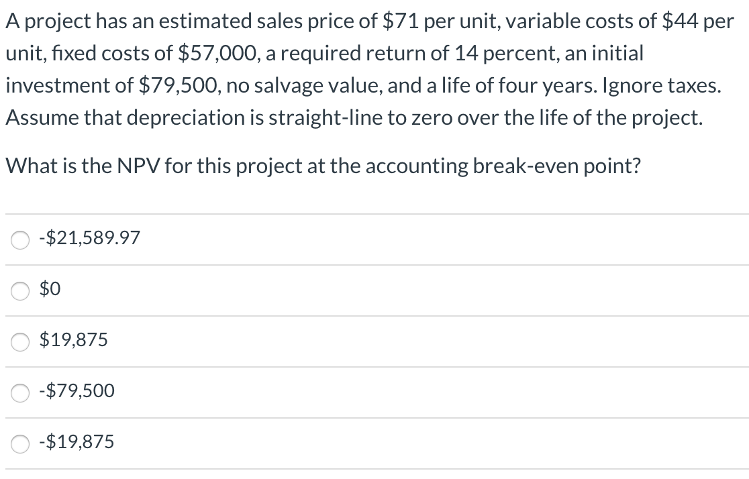The height and width of the screenshot is (479, 749).
Task: Click the $0 answer label text
Action: point(50,290)
